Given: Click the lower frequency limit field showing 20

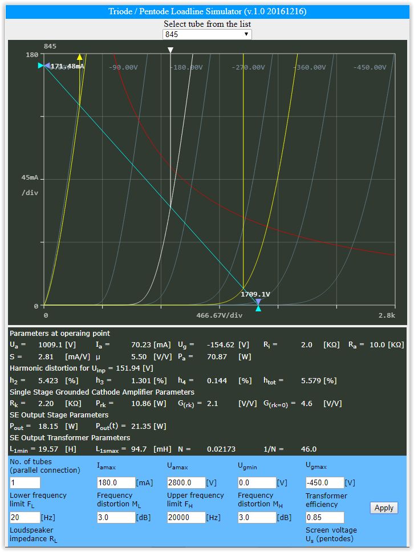Looking at the screenshot, I should [25, 517].
